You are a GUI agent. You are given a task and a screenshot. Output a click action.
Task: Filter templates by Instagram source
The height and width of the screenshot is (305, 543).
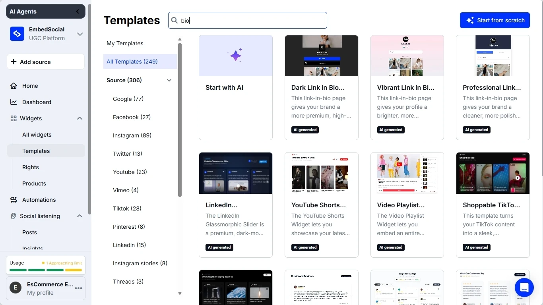click(x=132, y=135)
